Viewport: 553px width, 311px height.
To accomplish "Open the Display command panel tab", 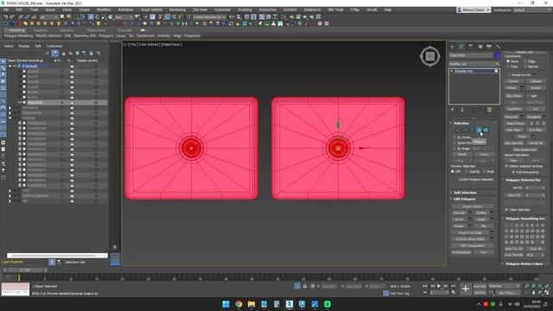I will coord(489,47).
